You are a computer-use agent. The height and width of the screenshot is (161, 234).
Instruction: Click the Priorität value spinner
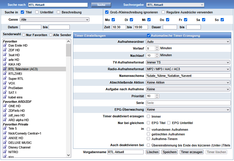point(153,96)
